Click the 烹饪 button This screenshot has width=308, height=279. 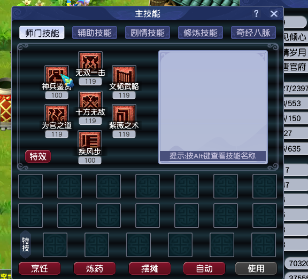click(x=40, y=268)
